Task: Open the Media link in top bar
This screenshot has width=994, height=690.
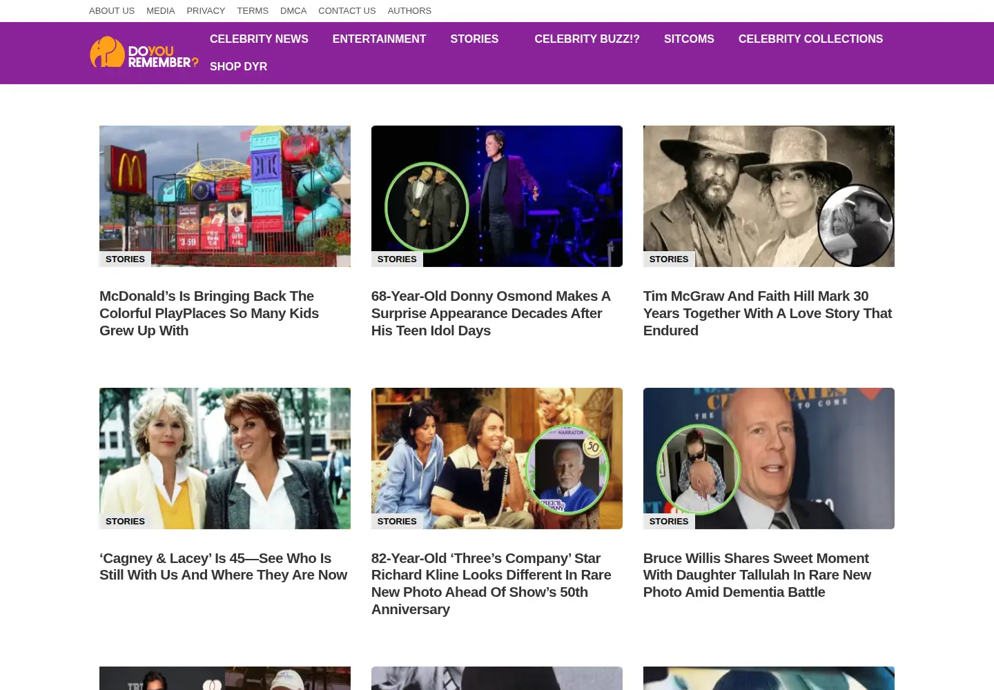Action: coord(160,11)
